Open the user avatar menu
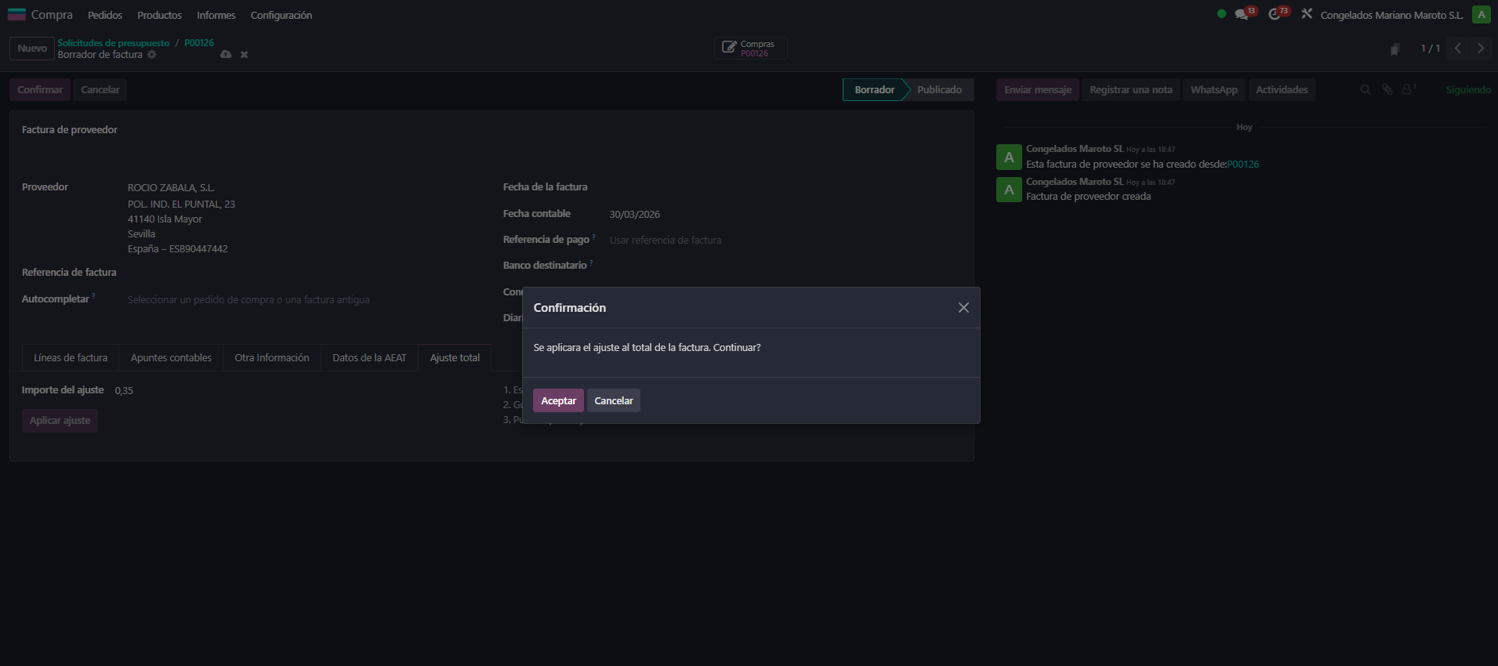 tap(1481, 15)
